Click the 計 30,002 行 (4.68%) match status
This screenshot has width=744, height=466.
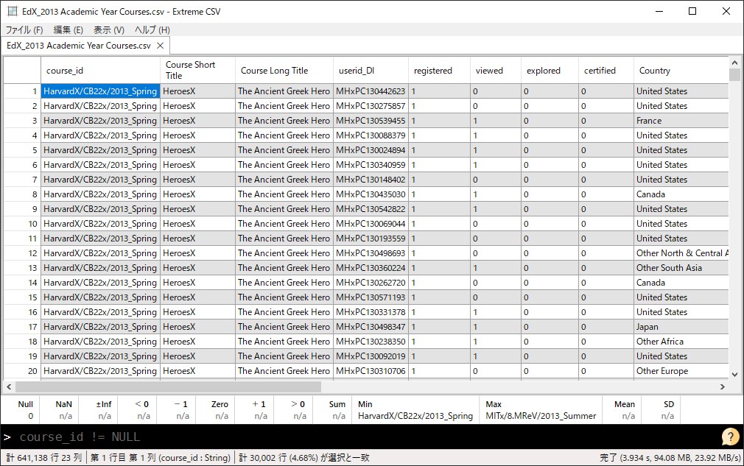pos(303,457)
